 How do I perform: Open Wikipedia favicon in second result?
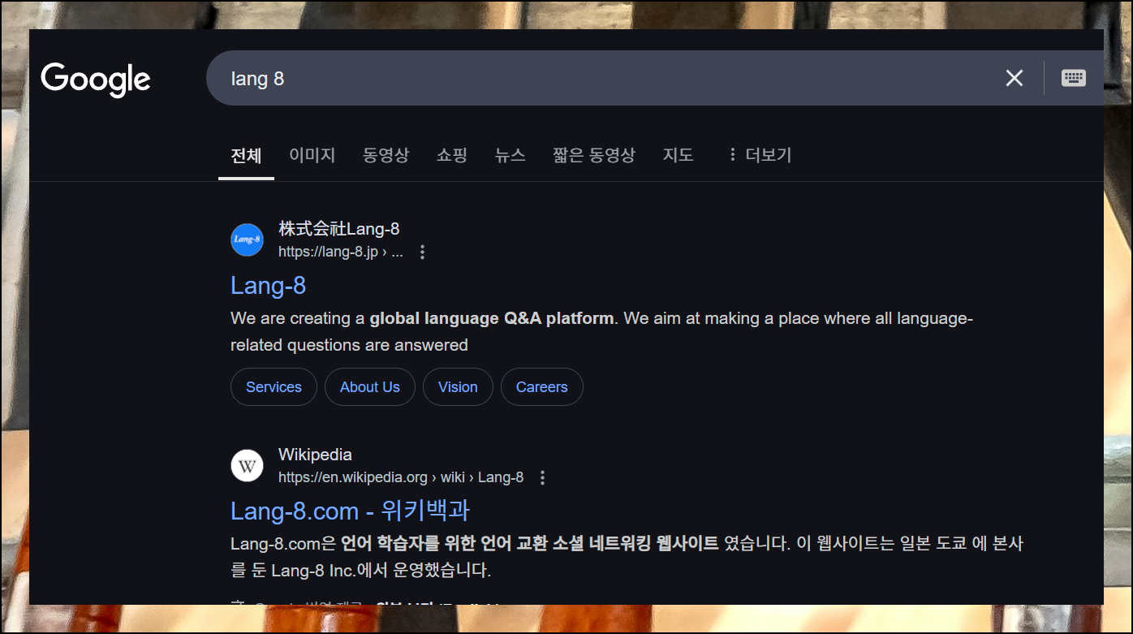(247, 465)
